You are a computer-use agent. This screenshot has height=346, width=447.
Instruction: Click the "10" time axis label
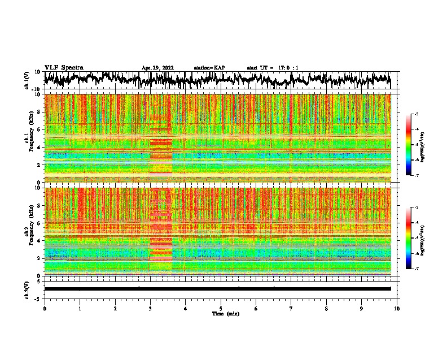[397, 309]
